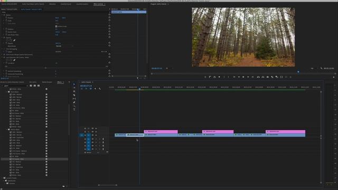This screenshot has height=190, width=338.
Task: Select the Type tool
Action: coord(74,110)
